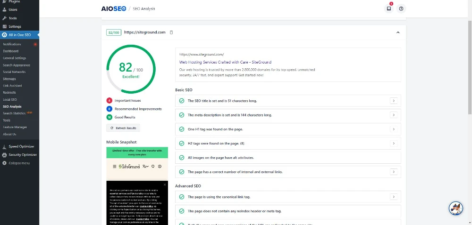Click the Important Issues count badge
Screen dimensions: 472x225
pyautogui.click(x=110, y=101)
